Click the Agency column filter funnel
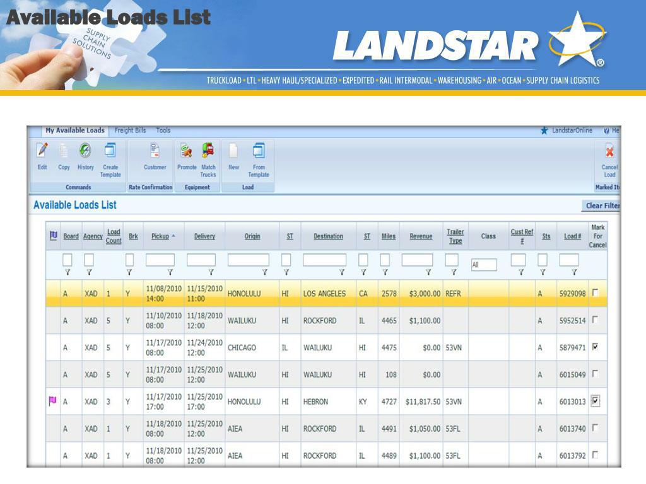 [x=89, y=272]
